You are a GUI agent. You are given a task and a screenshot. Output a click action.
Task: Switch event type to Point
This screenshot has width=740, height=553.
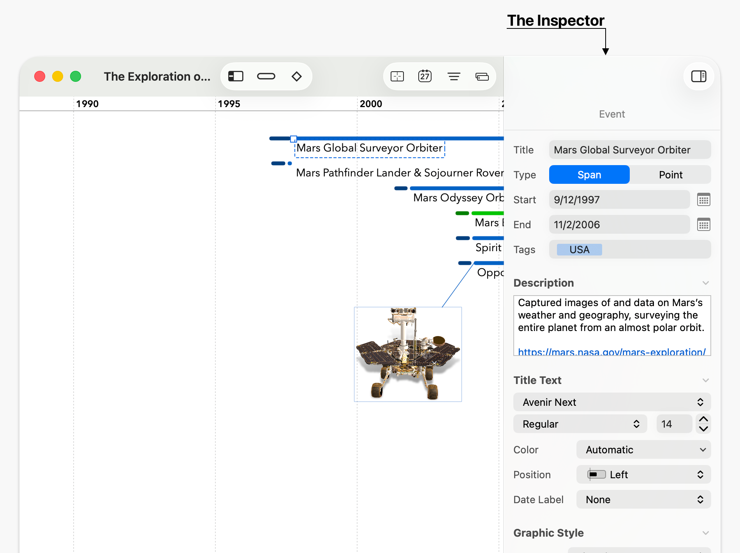tap(670, 175)
